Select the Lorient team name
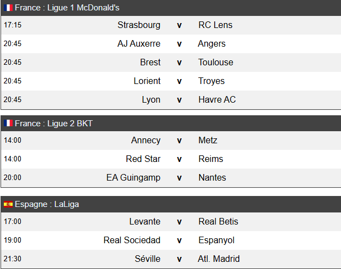The height and width of the screenshot is (269, 341). 147,81
